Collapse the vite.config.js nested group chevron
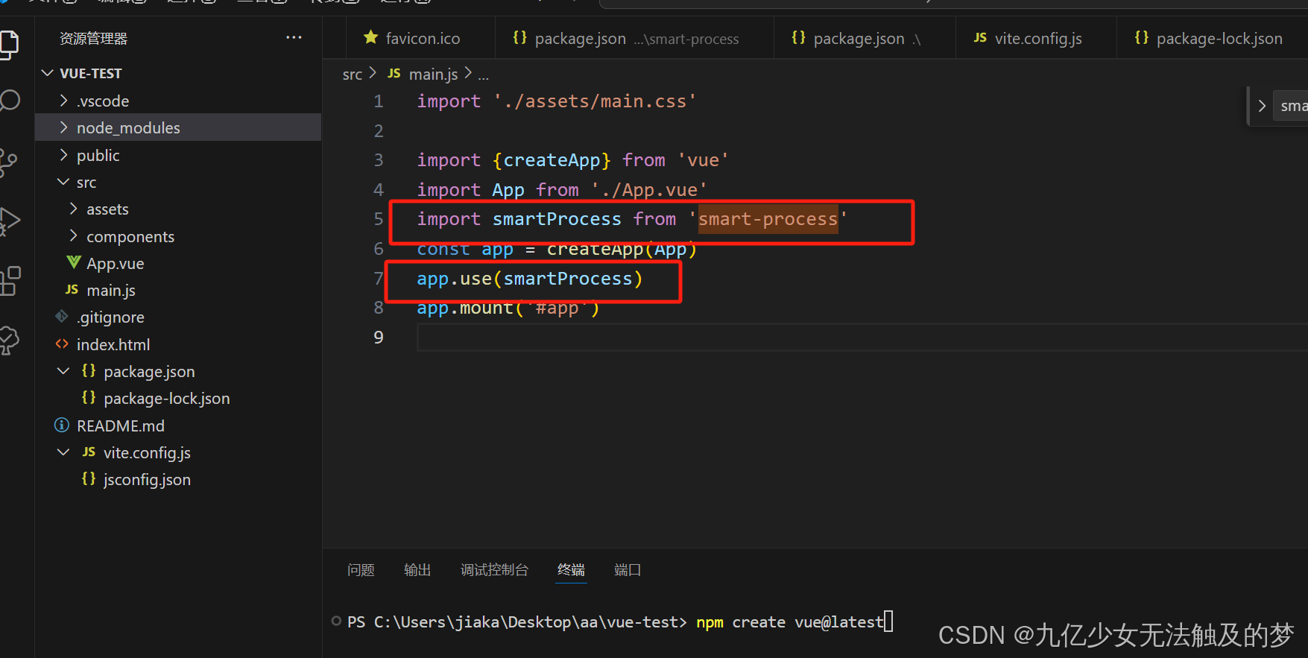 pos(64,452)
